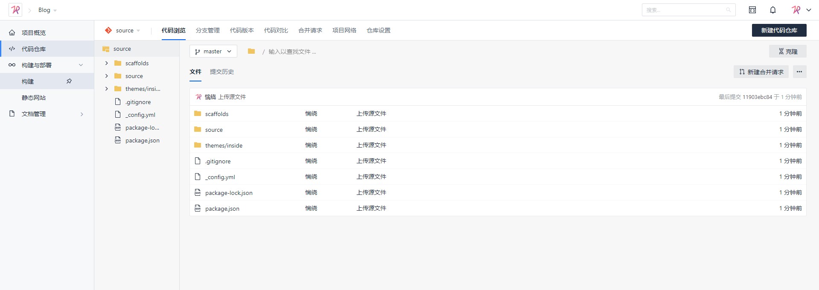
Task: Click JSON icon of package-lock.json row
Action: [198, 192]
